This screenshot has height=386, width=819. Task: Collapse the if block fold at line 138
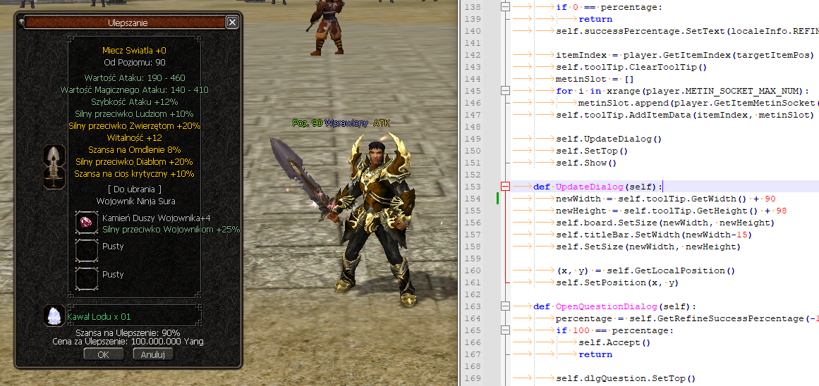coord(505,7)
